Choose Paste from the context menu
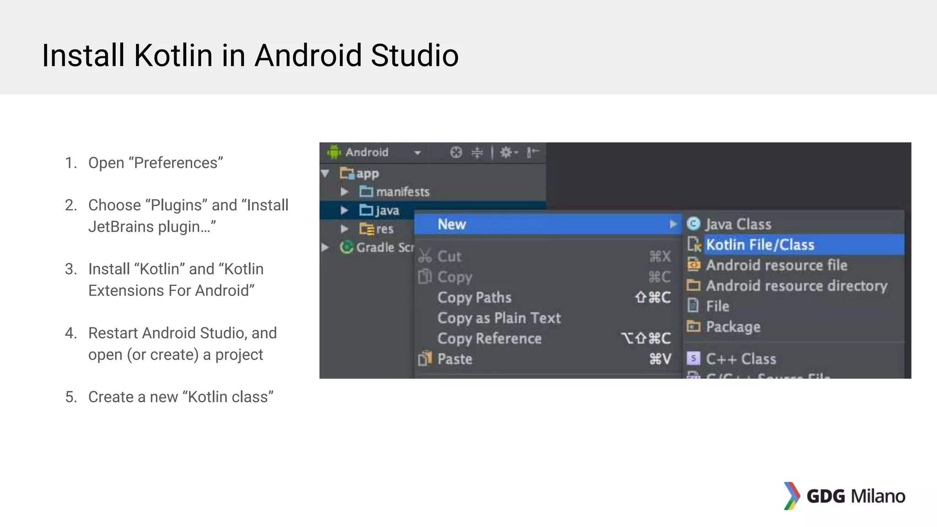The width and height of the screenshot is (937, 527). point(548,359)
